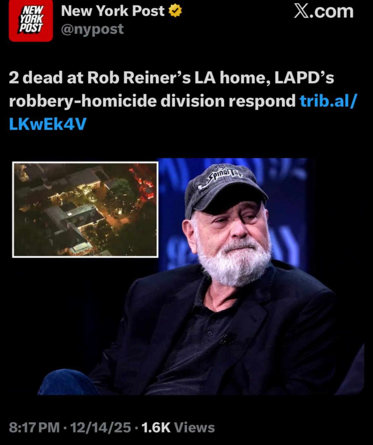Image resolution: width=373 pixels, height=445 pixels.
Task: Click the Views label
Action: [x=194, y=427]
